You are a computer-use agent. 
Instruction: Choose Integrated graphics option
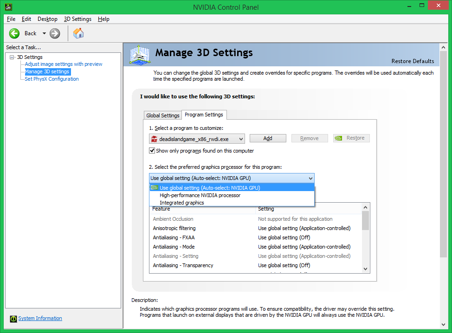pos(232,203)
